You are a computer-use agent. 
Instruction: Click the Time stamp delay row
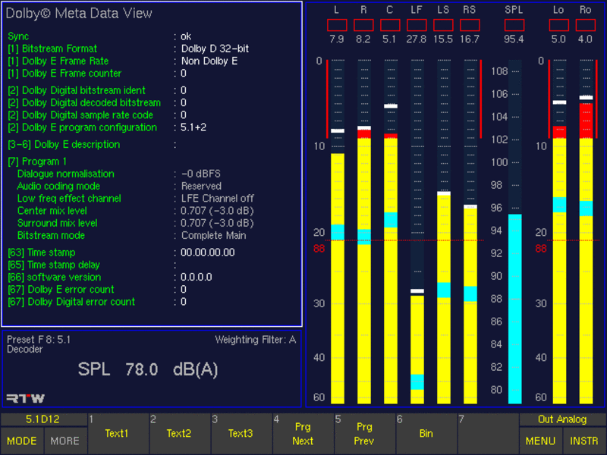click(x=92, y=265)
